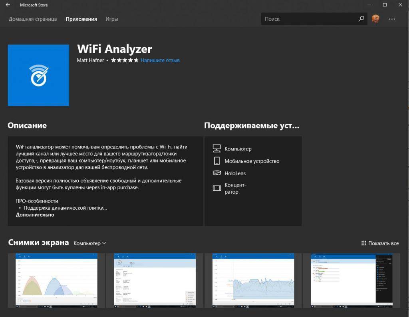The height and width of the screenshot is (317, 409).
Task: Click the Мобильное устройство phone icon
Action: 217,161
